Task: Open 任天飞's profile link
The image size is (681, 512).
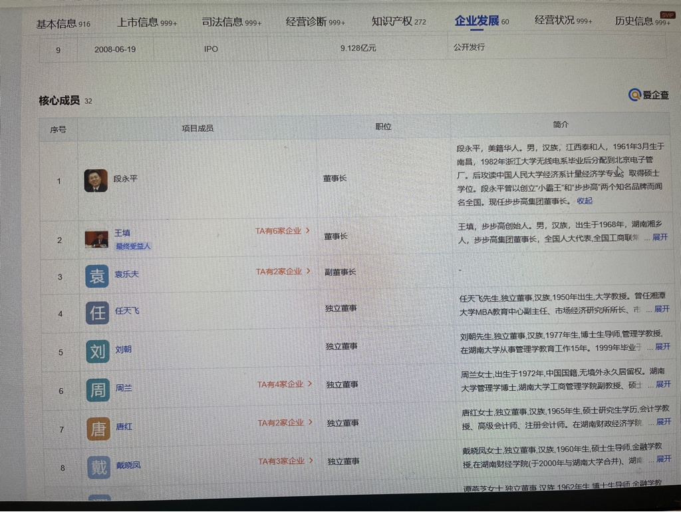Action: coord(127,311)
